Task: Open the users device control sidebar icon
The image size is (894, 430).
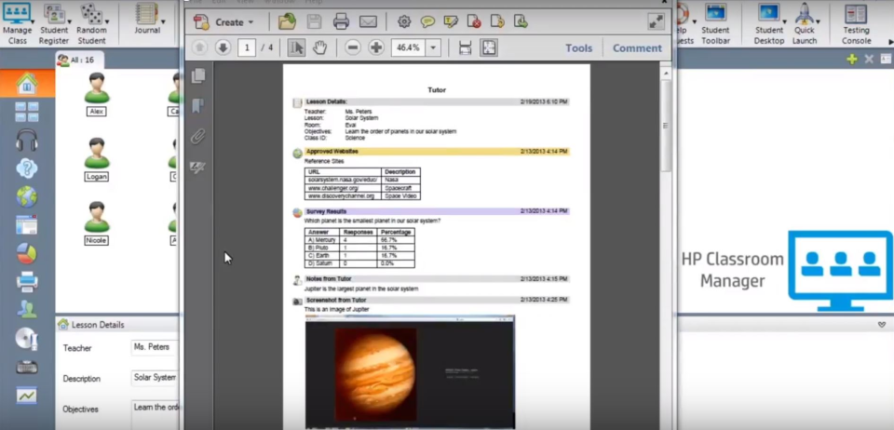Action: coord(27,309)
